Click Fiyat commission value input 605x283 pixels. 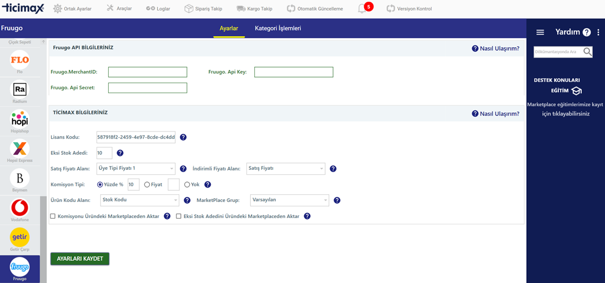174,185
